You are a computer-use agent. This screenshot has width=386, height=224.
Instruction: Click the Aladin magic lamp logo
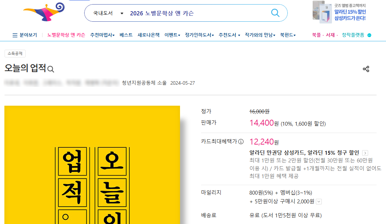click(x=44, y=12)
